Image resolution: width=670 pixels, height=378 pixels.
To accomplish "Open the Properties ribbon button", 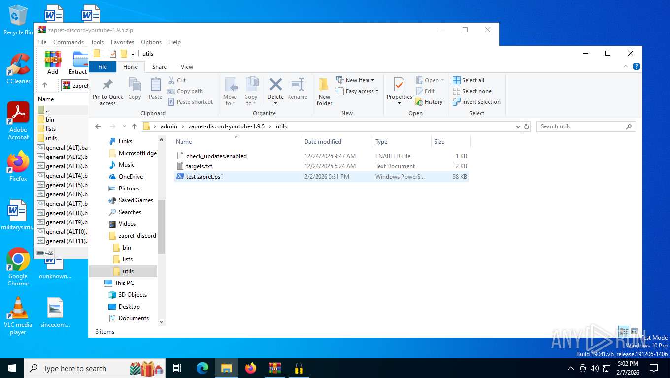I will [x=400, y=92].
